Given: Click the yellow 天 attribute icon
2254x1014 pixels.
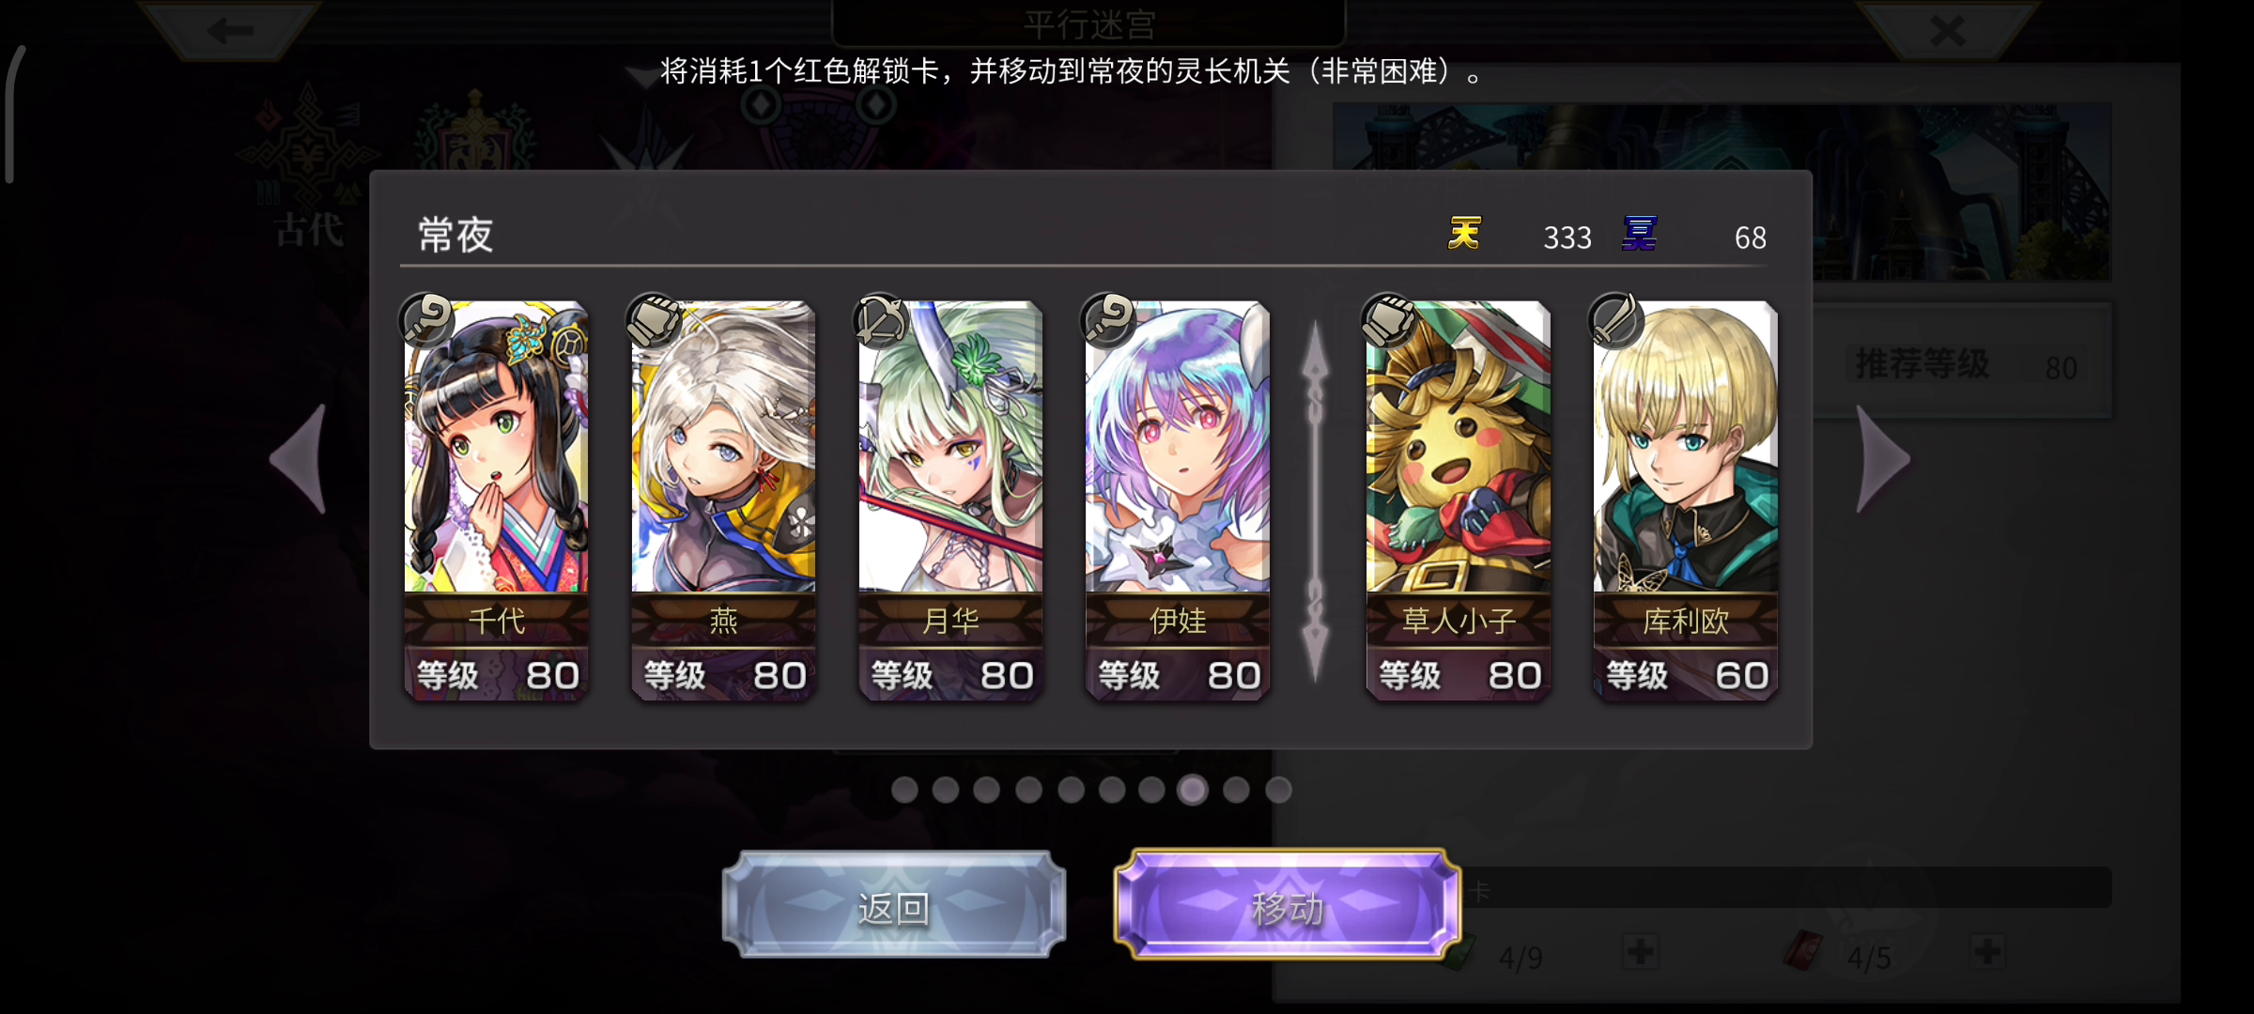Looking at the screenshot, I should pos(1464,233).
